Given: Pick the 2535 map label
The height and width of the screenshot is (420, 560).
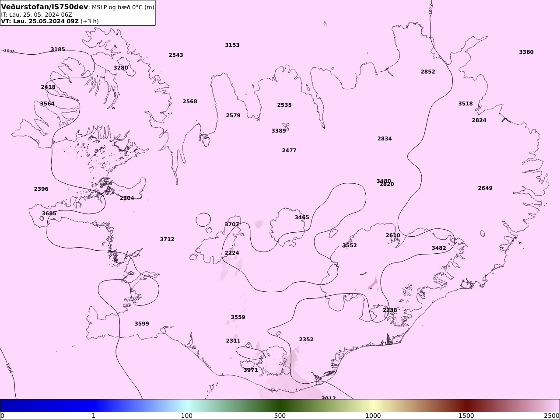Looking at the screenshot, I should 284,105.
